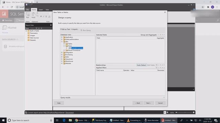The height and width of the screenshot is (123, 220).
Task: Click the Import query button
Action: (x=75, y=29)
